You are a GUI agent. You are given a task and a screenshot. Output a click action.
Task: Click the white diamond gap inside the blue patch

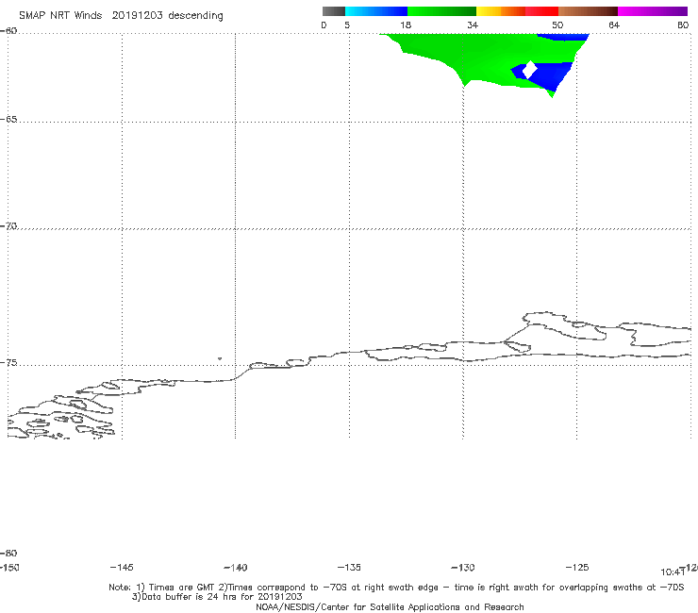point(530,70)
